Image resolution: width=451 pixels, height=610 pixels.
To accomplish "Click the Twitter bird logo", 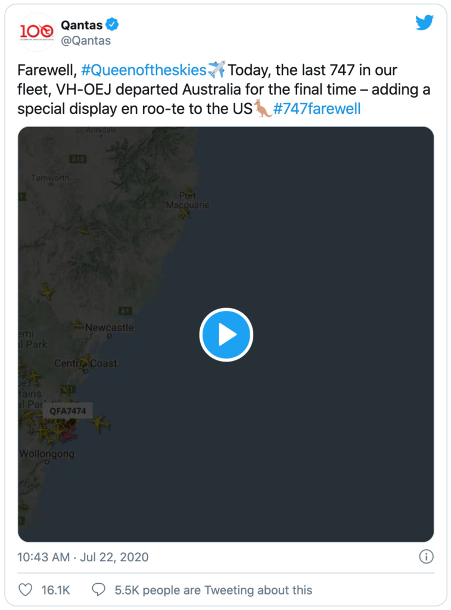I will 424,23.
